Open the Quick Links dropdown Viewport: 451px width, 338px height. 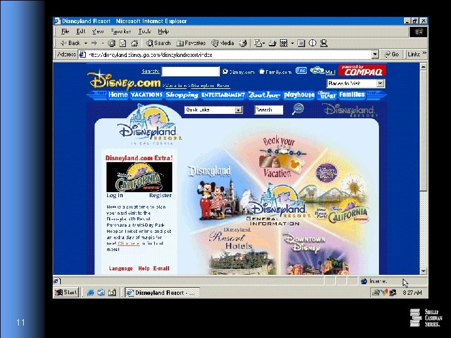pos(214,110)
